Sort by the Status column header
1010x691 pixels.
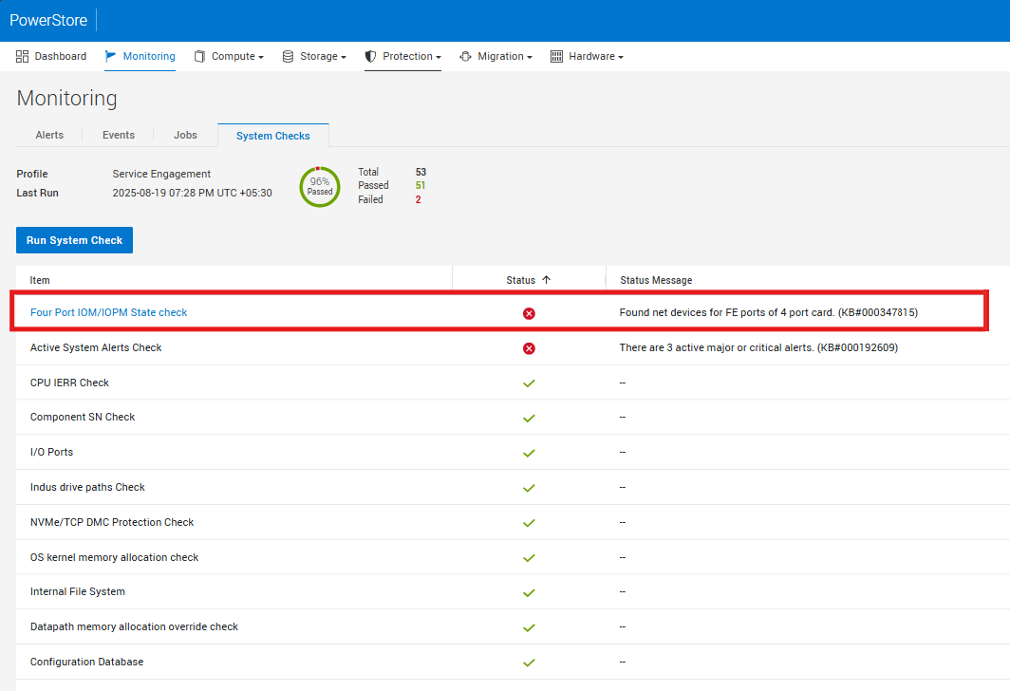point(520,280)
